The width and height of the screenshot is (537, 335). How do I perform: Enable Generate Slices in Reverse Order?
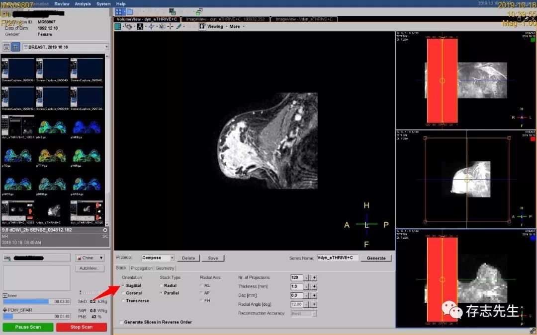[x=121, y=322]
